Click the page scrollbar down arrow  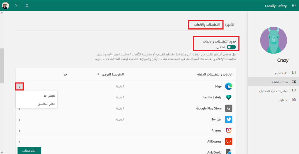click(2, 152)
